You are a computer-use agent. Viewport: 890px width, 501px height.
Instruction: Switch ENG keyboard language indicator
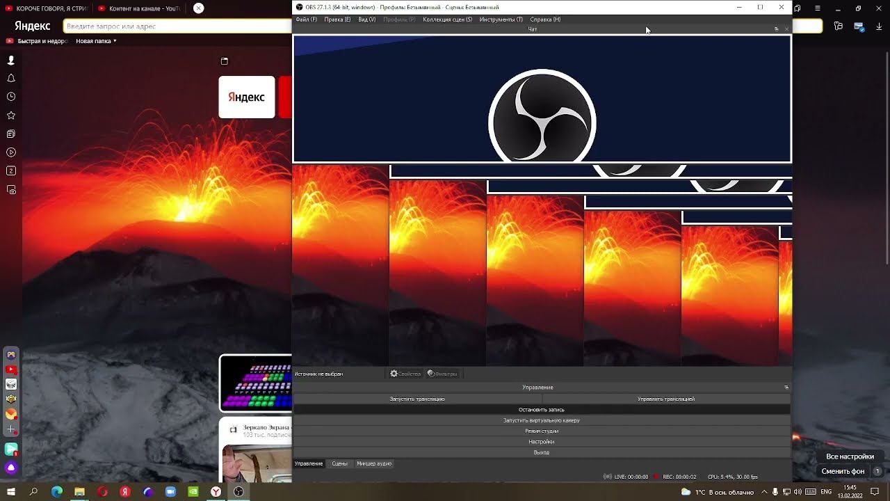click(826, 492)
